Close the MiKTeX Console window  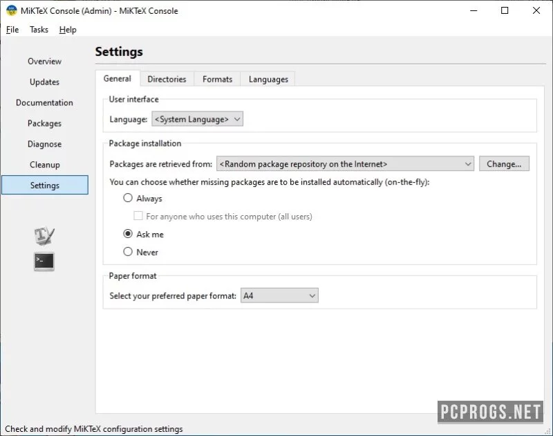point(536,10)
